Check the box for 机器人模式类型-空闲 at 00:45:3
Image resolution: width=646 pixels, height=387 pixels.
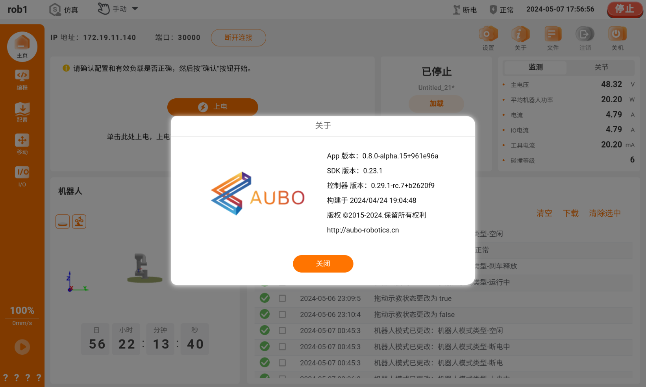click(x=282, y=331)
